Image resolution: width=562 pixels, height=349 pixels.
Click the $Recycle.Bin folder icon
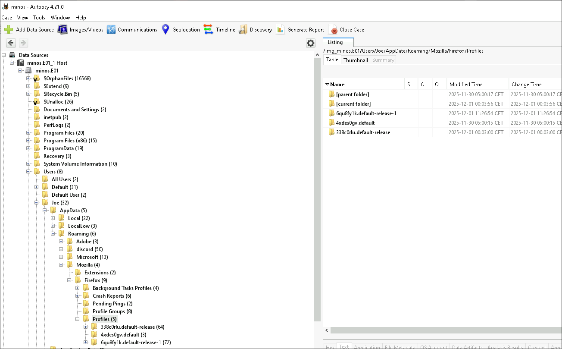pos(37,94)
